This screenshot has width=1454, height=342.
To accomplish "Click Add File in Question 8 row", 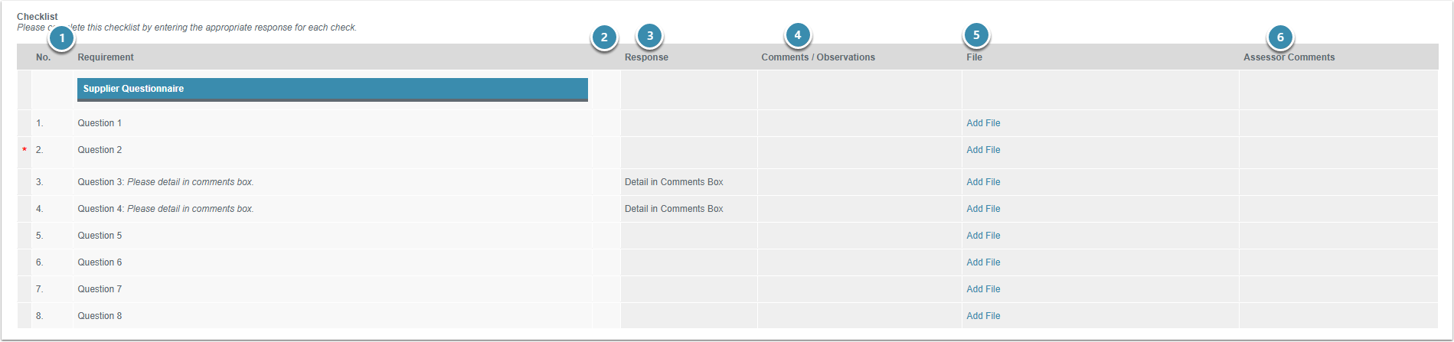I will (x=983, y=316).
